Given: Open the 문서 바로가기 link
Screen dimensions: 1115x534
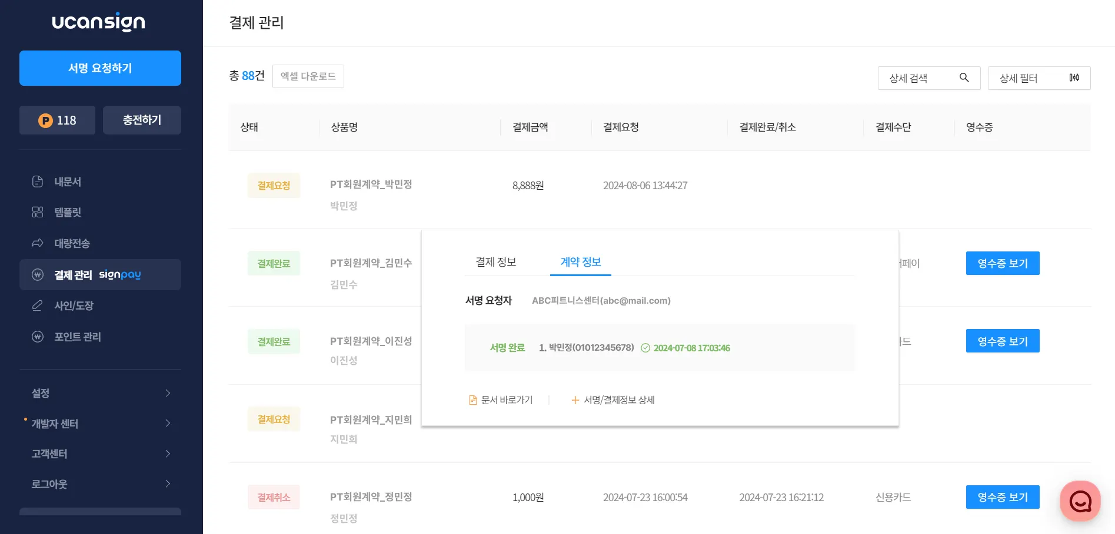Looking at the screenshot, I should click(x=501, y=400).
